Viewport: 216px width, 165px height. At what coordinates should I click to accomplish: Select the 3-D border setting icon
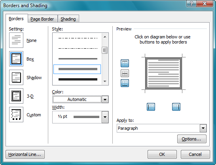[16, 96]
